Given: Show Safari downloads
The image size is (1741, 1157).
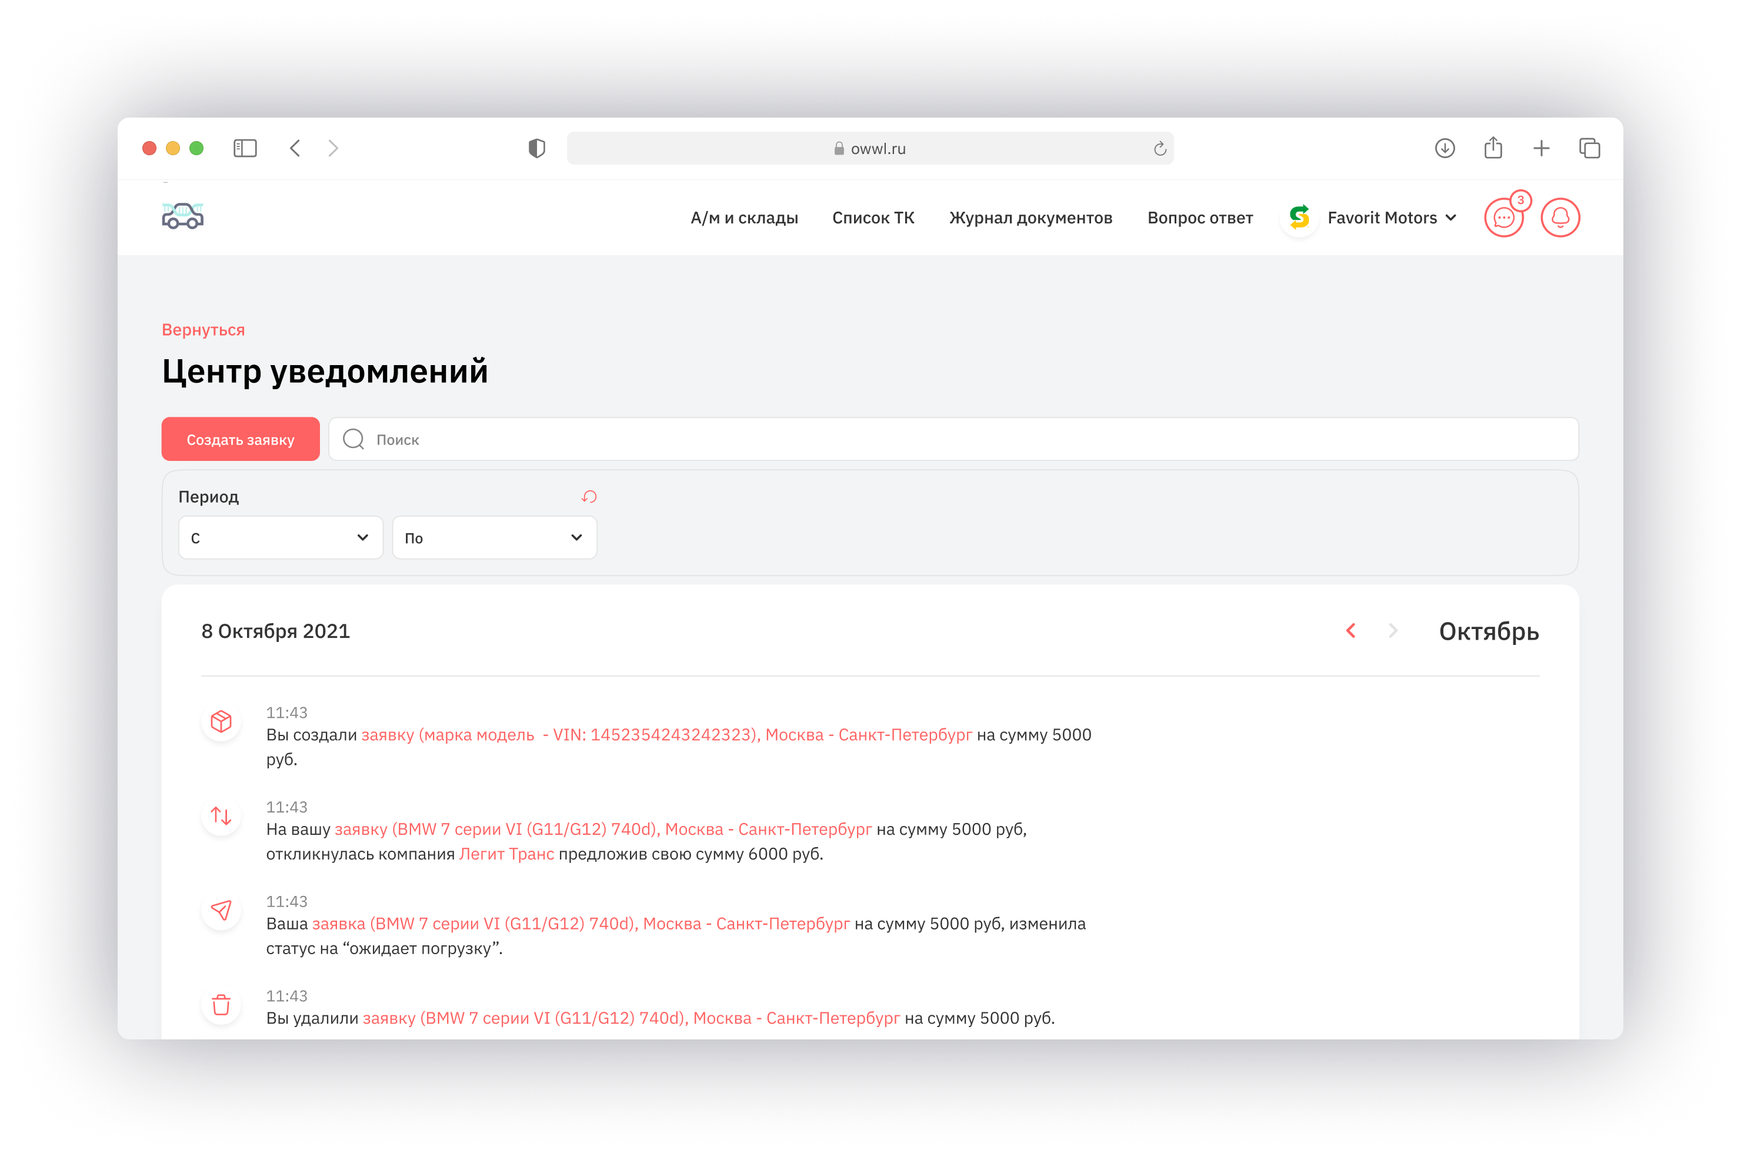Looking at the screenshot, I should click(1445, 148).
